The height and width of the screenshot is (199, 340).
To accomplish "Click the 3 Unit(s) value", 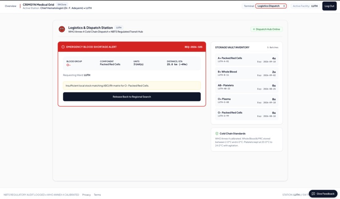I will (x=138, y=64).
